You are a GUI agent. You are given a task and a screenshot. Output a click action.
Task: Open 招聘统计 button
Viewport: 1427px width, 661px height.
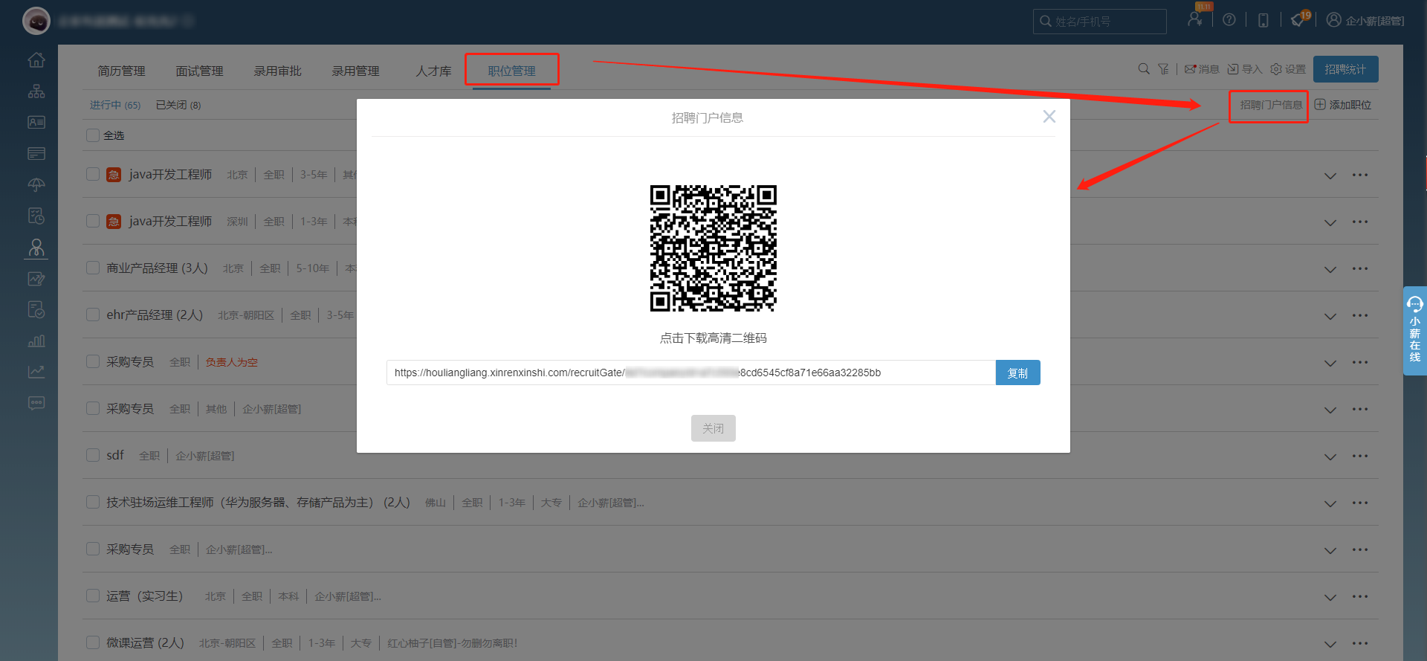pyautogui.click(x=1345, y=69)
